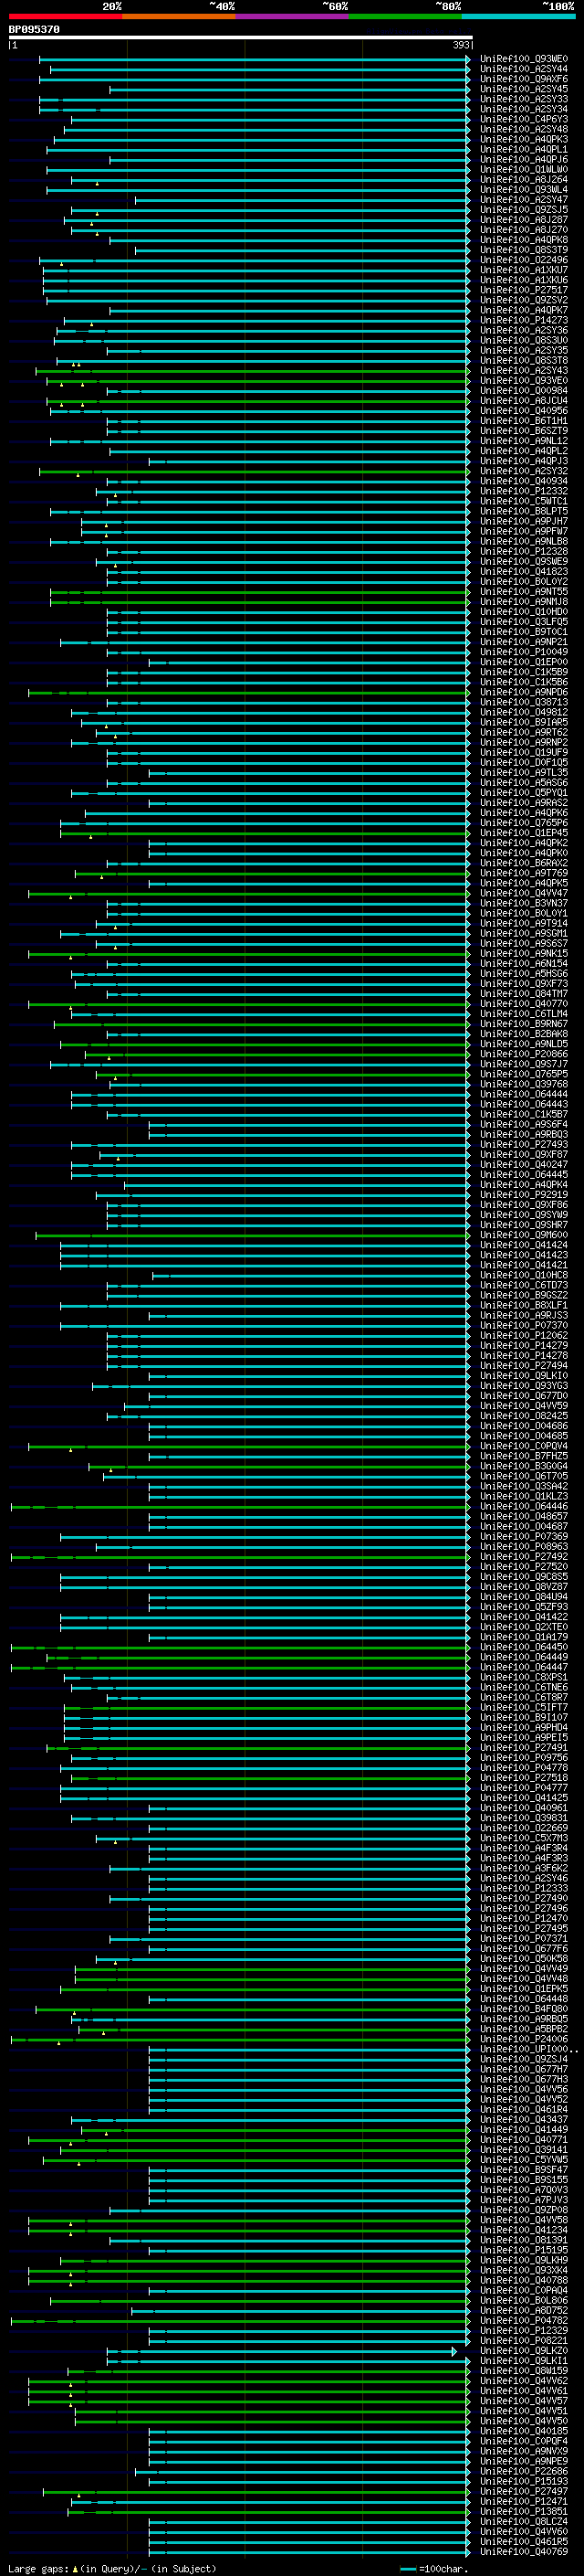
Task: Click hit UniRef100_C4P6Y3
Action: click(x=523, y=119)
